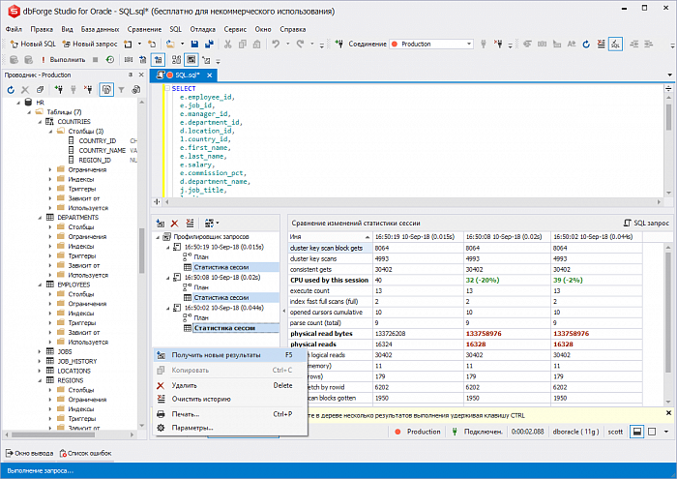Toggle the show details icon in the explorer toolbar
The width and height of the screenshot is (677, 479).
(x=106, y=90)
